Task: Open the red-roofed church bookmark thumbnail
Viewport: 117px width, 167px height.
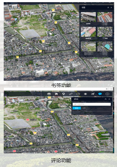Action: point(88,32)
